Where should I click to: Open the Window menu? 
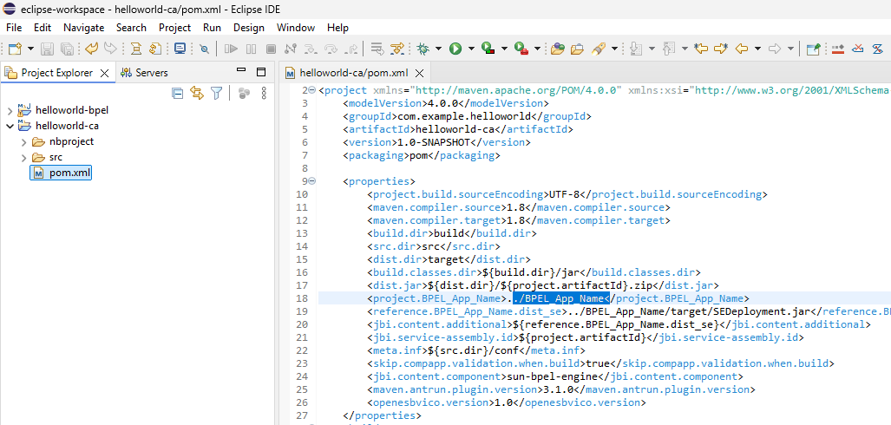point(296,27)
